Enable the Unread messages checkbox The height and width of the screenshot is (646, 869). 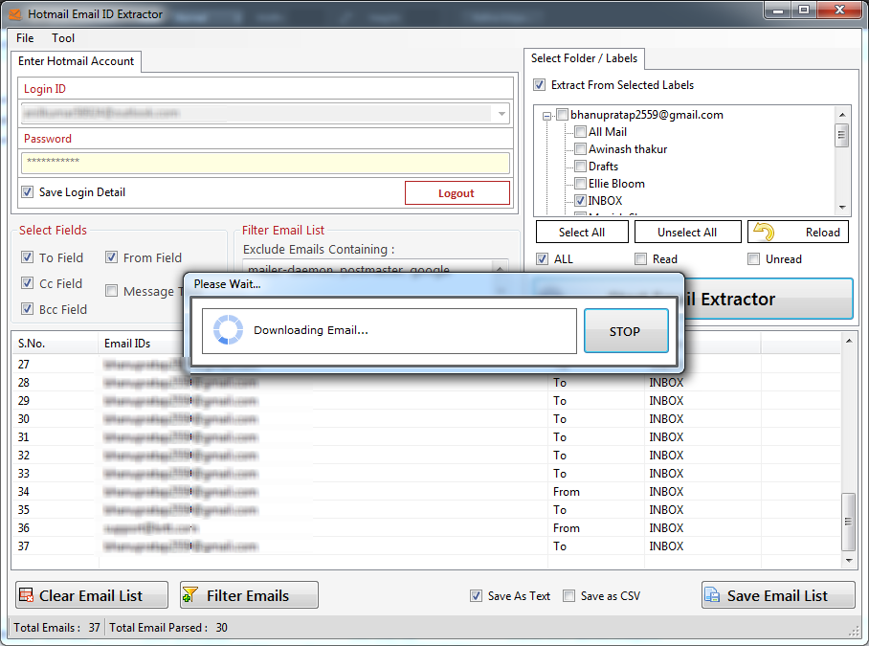click(x=754, y=258)
